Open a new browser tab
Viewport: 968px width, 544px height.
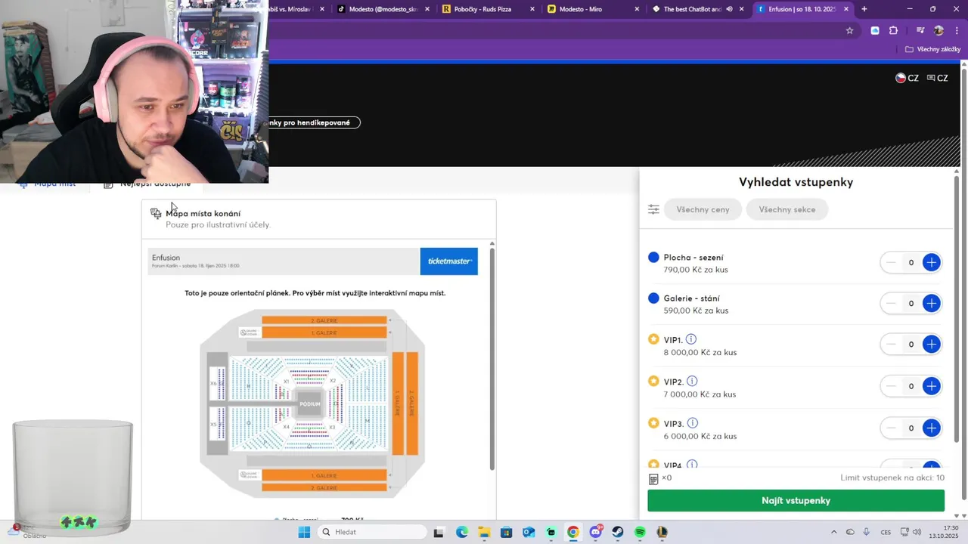coord(864,9)
